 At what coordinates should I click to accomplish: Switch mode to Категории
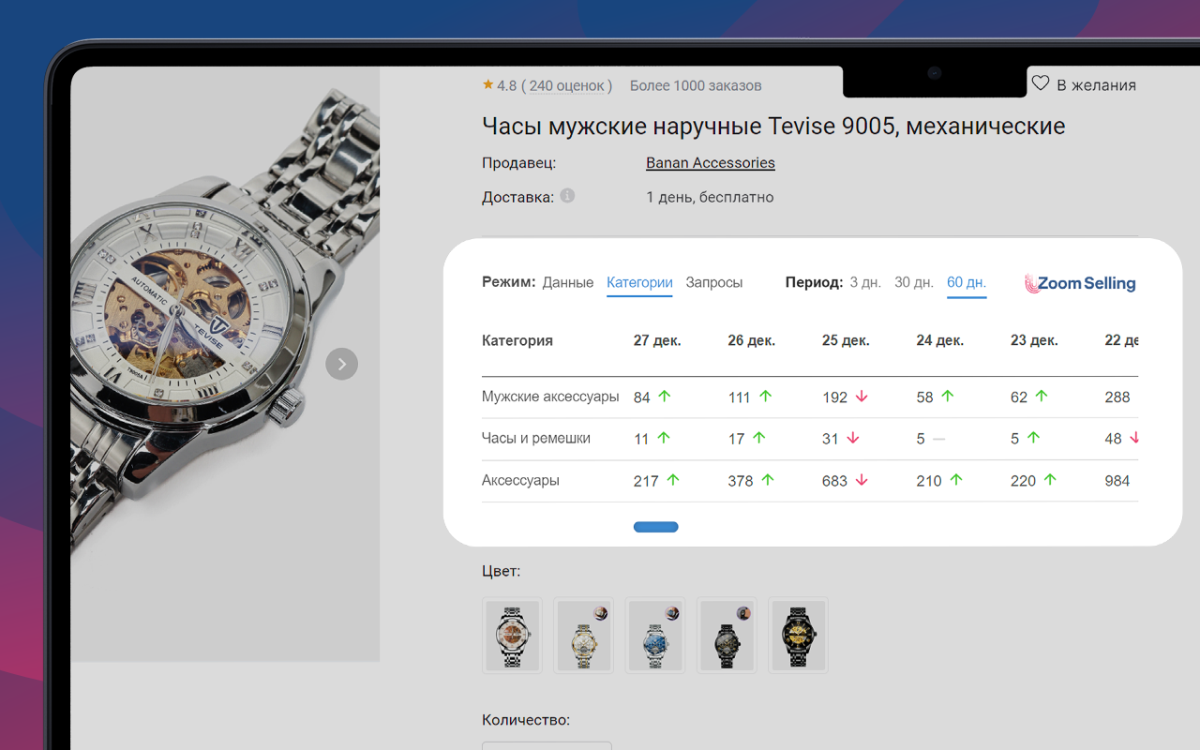[639, 282]
